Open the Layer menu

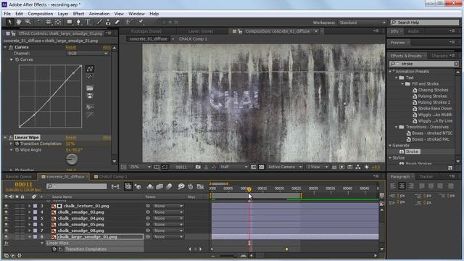(63, 14)
